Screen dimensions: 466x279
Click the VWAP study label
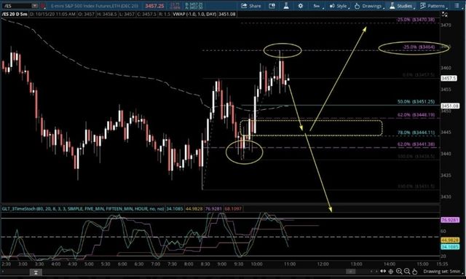[x=194, y=14]
